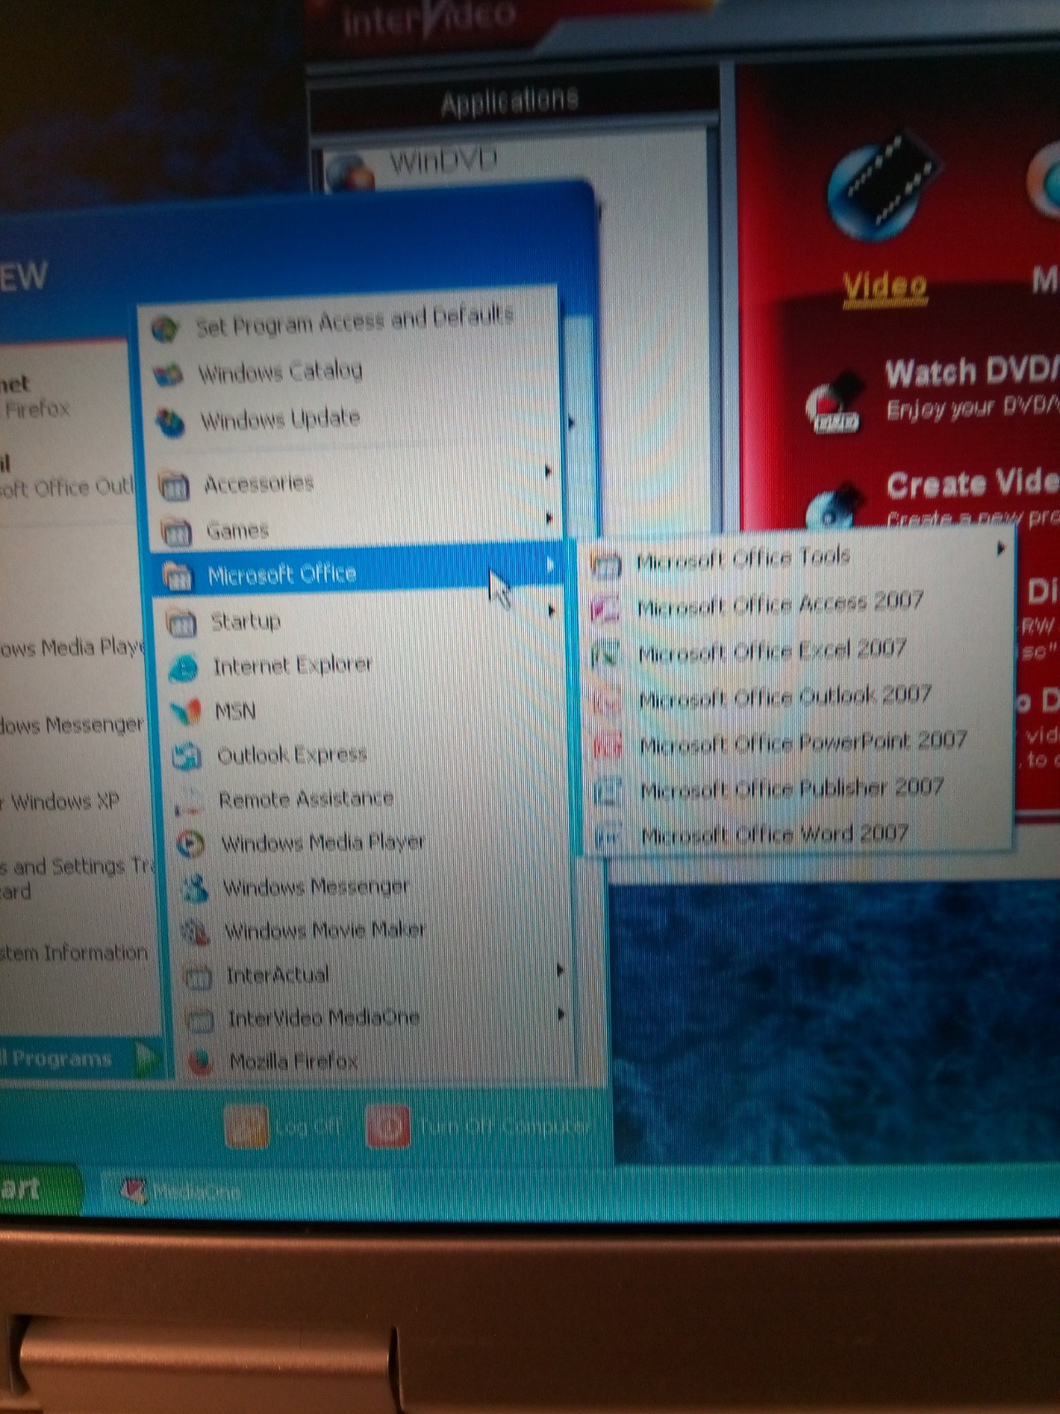Launch Microsoft Office Publisher 2007
The width and height of the screenshot is (1060, 1414).
click(798, 788)
